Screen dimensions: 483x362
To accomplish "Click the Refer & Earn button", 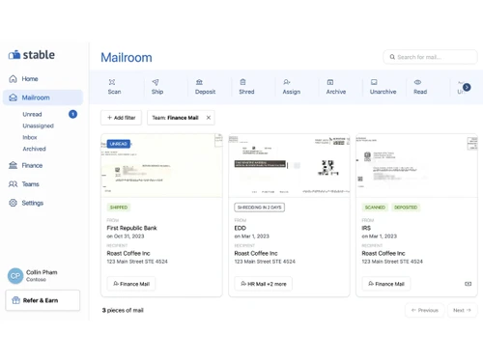I will pos(43,300).
